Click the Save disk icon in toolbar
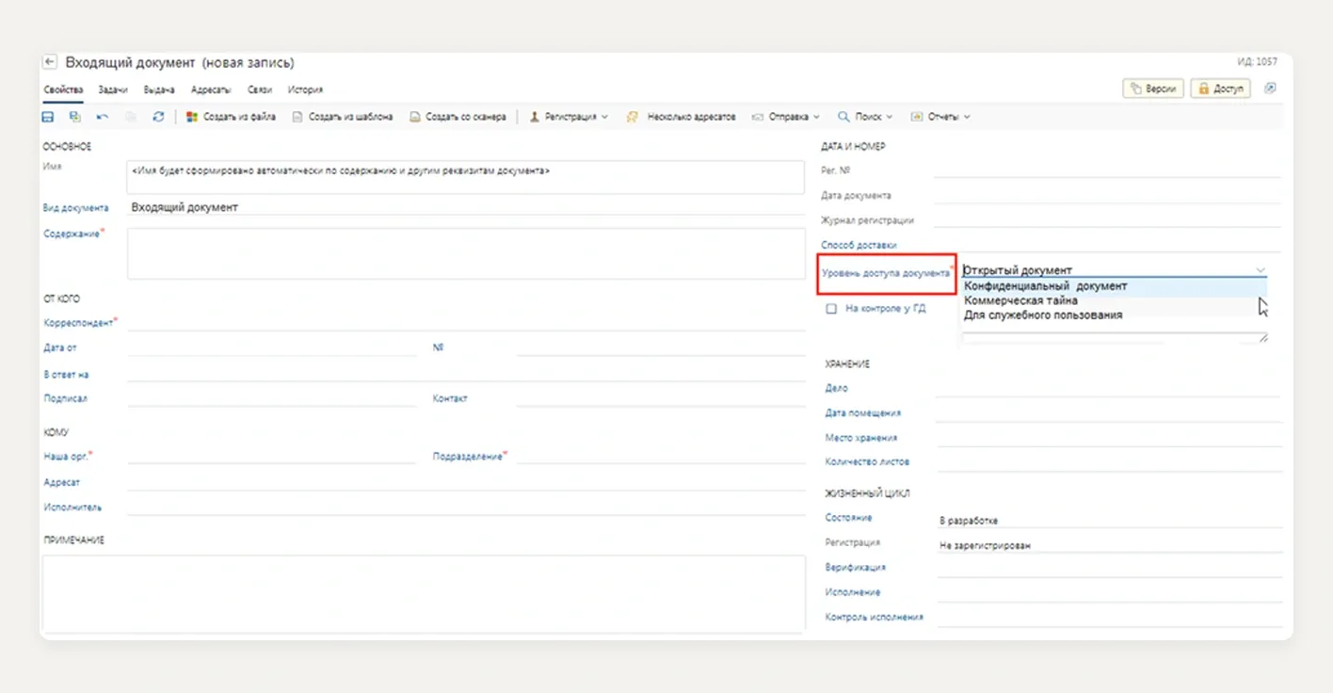Image resolution: width=1333 pixels, height=693 pixels. coord(48,117)
